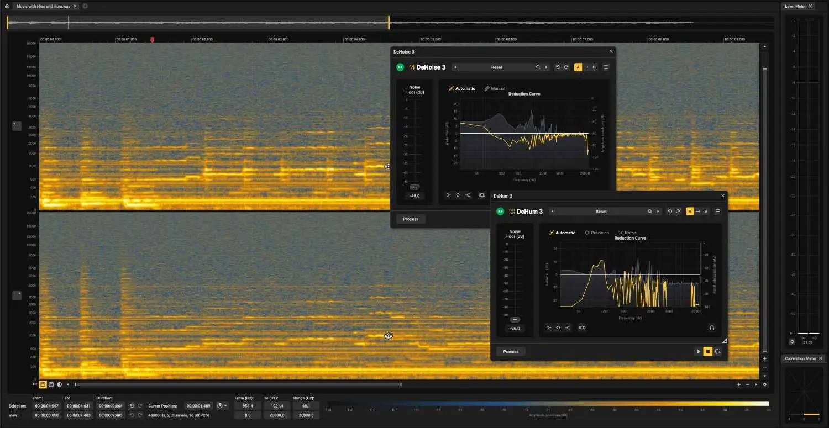Close the DeNoise 3 window
This screenshot has width=829, height=428.
click(611, 51)
